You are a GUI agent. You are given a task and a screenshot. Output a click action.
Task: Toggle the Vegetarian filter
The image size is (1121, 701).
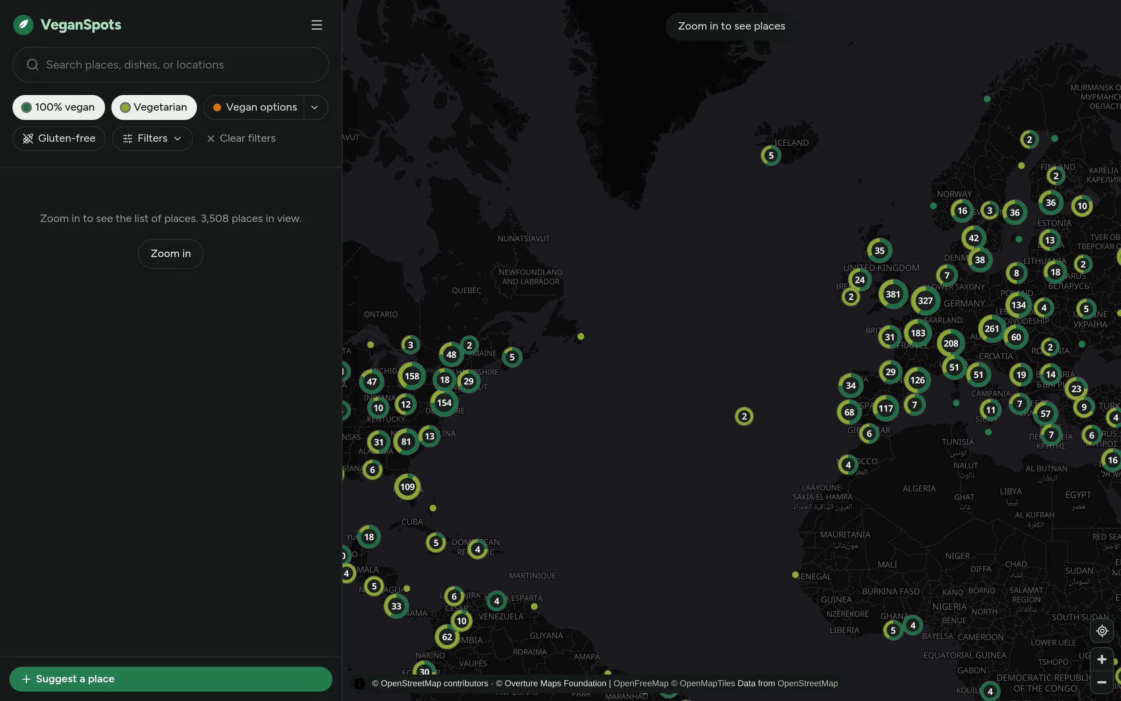tap(154, 107)
